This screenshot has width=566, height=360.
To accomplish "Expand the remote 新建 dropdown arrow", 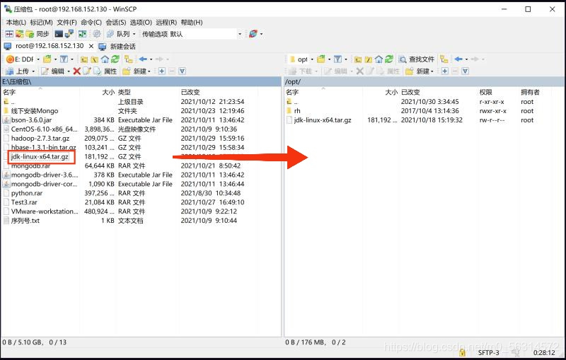I will [x=432, y=71].
